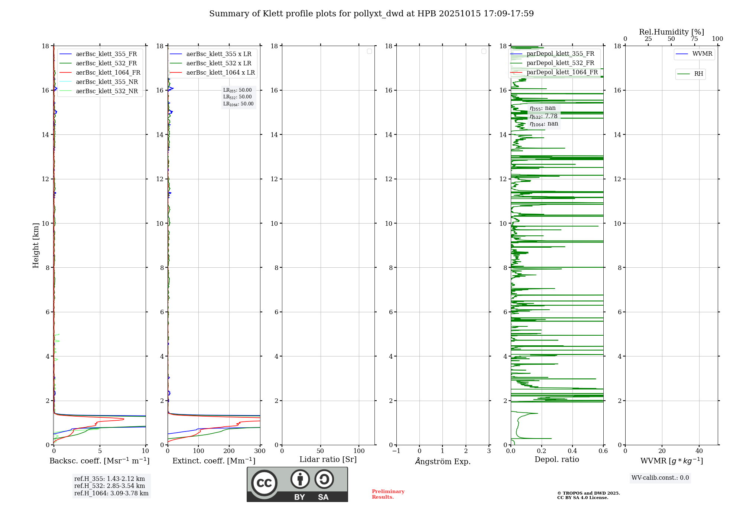Click the ShareAlike SA circular arrow icon
Viewport: 743px width, 505px height.
tap(324, 479)
